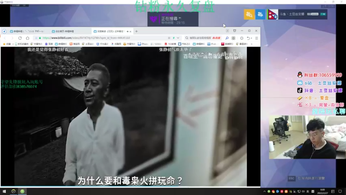Screen dimensions: 346x195
Task: Toggle the green lightning speed mode icon
Action: point(174,38)
